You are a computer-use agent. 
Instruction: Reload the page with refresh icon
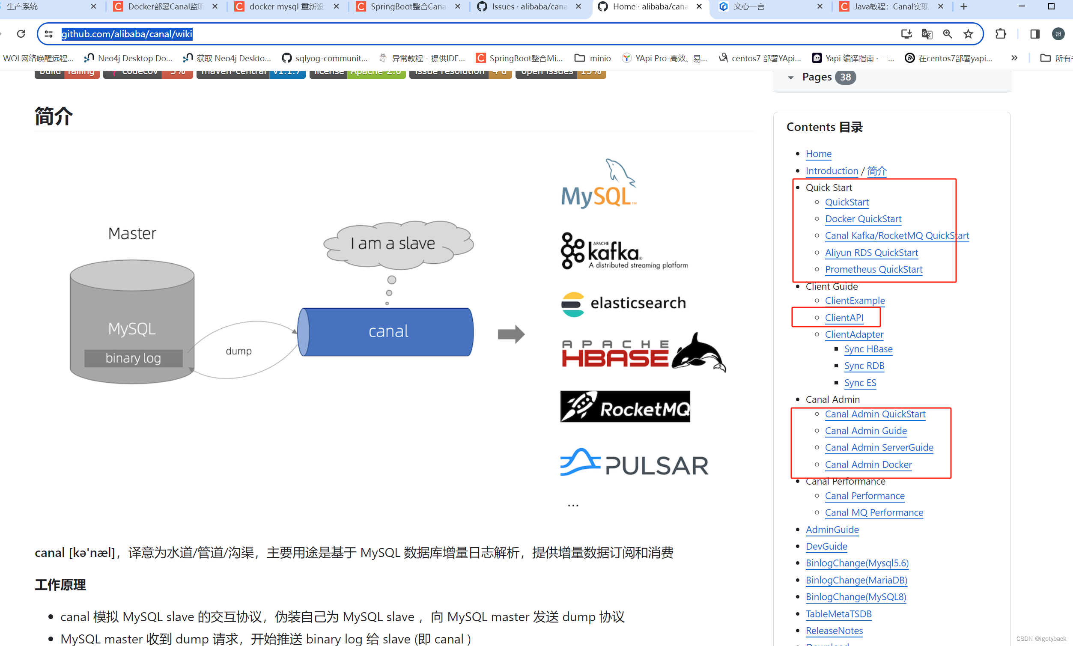tap(21, 34)
